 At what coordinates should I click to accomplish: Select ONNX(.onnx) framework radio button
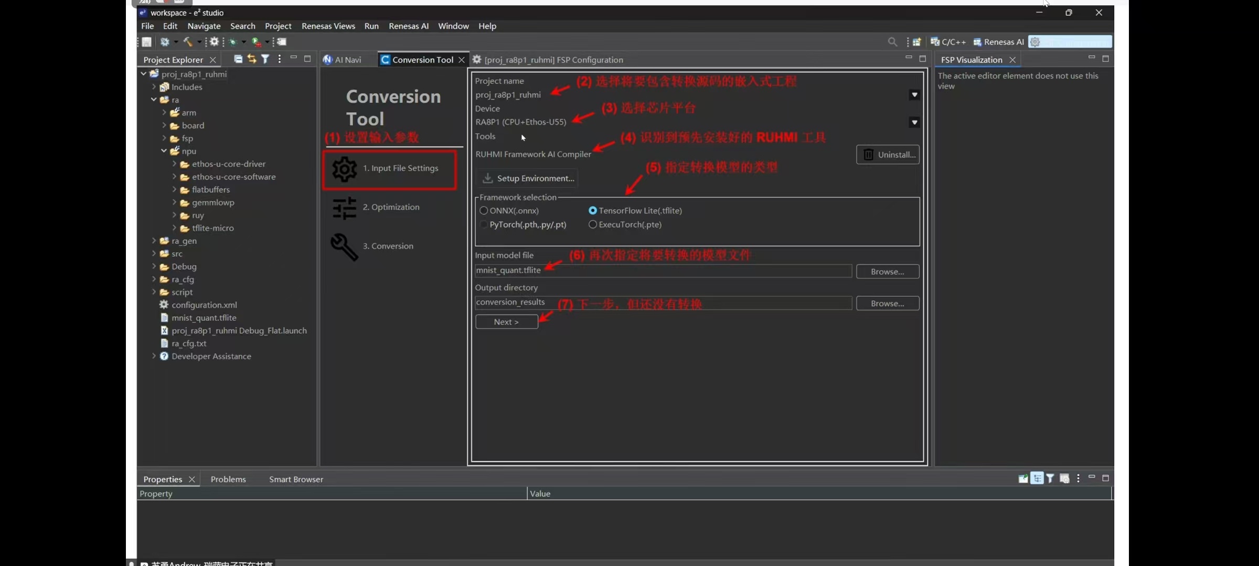click(x=484, y=211)
